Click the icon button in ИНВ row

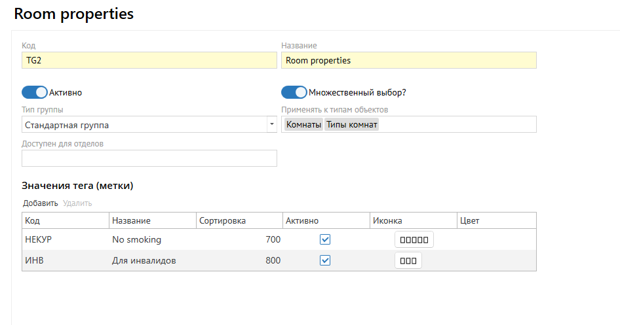point(408,261)
